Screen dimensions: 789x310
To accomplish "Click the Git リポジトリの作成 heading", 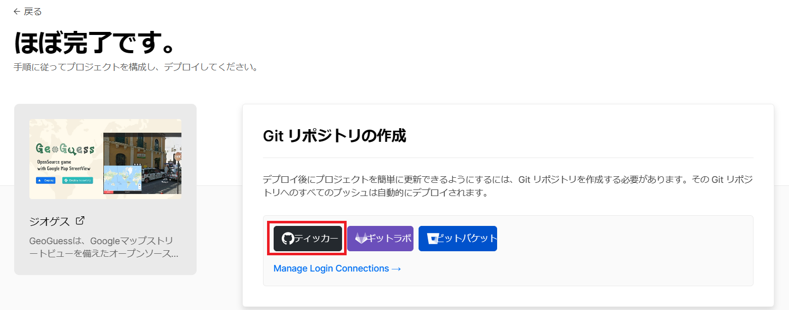I will tap(334, 136).
